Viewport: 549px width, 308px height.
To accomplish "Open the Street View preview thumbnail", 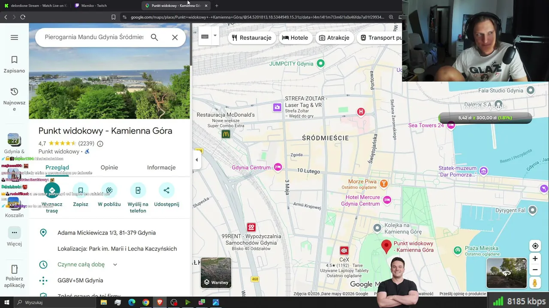I will tap(507, 273).
